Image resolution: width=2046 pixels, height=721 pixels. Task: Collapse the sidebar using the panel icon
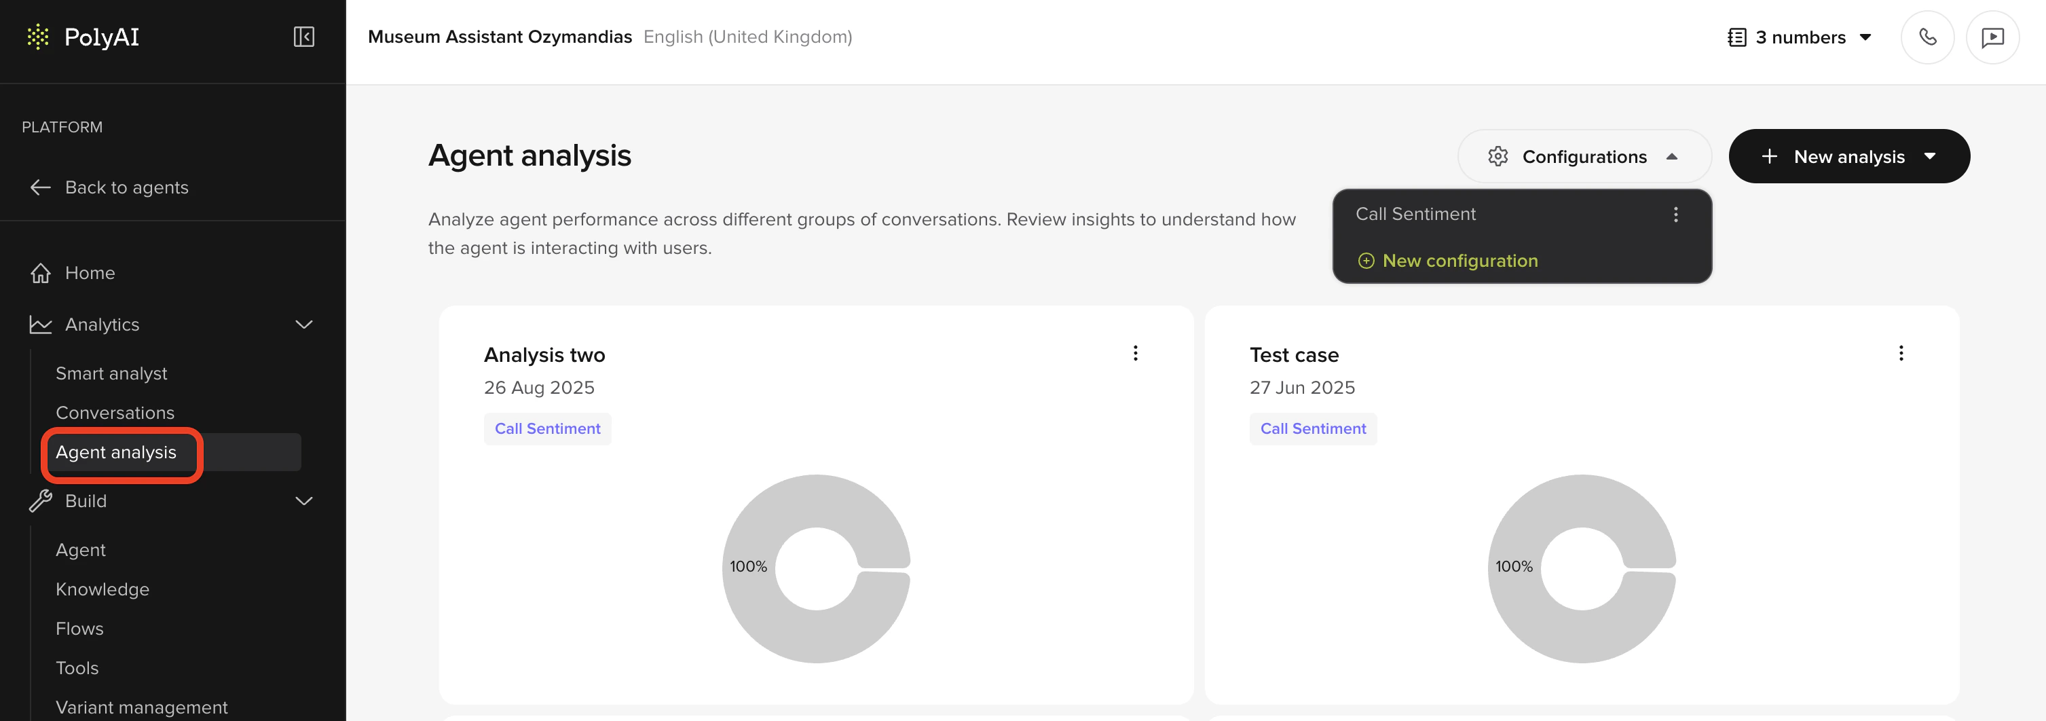pos(303,37)
